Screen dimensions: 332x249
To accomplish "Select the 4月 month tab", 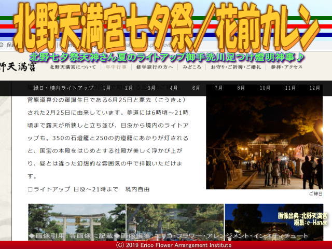I will (x=174, y=88).
